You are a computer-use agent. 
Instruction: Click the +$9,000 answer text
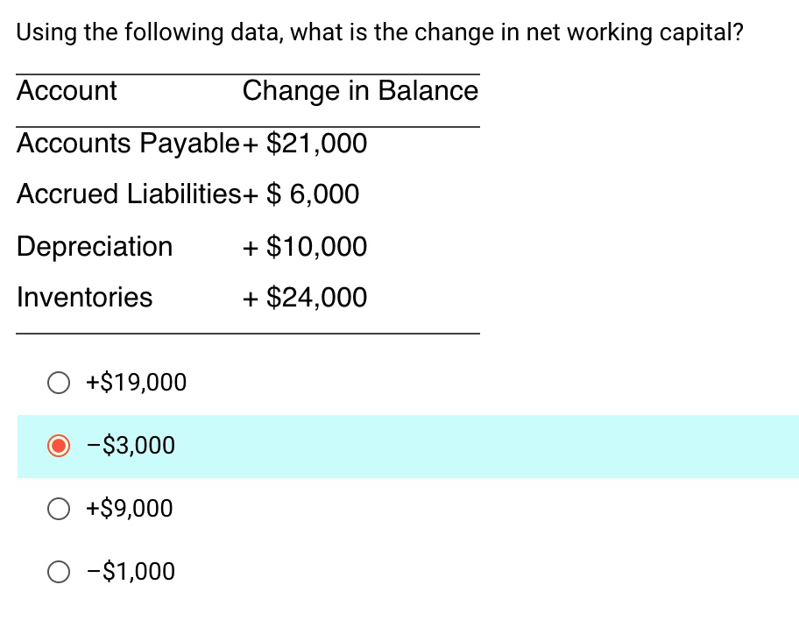pos(128,509)
